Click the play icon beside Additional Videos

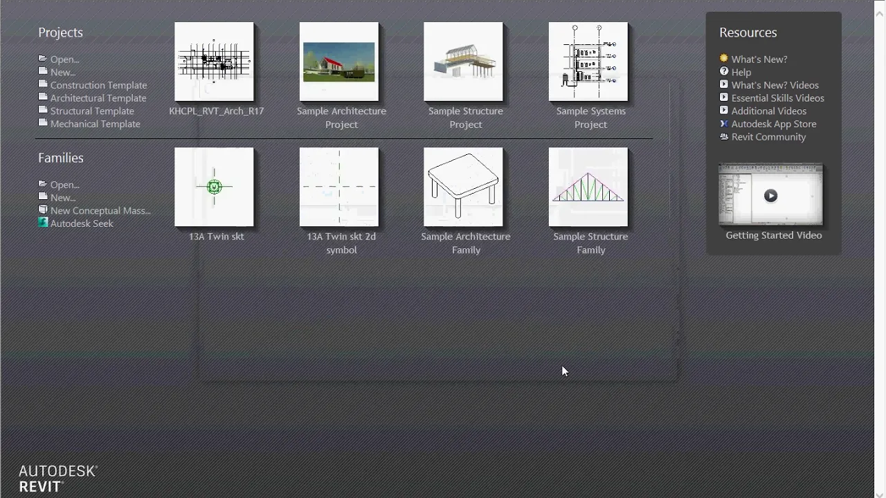pos(724,110)
